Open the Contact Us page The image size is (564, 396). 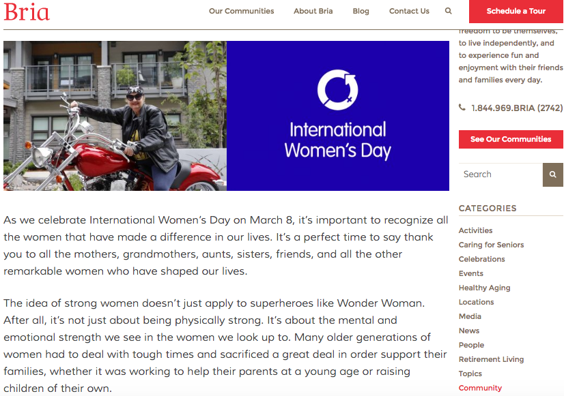(409, 11)
